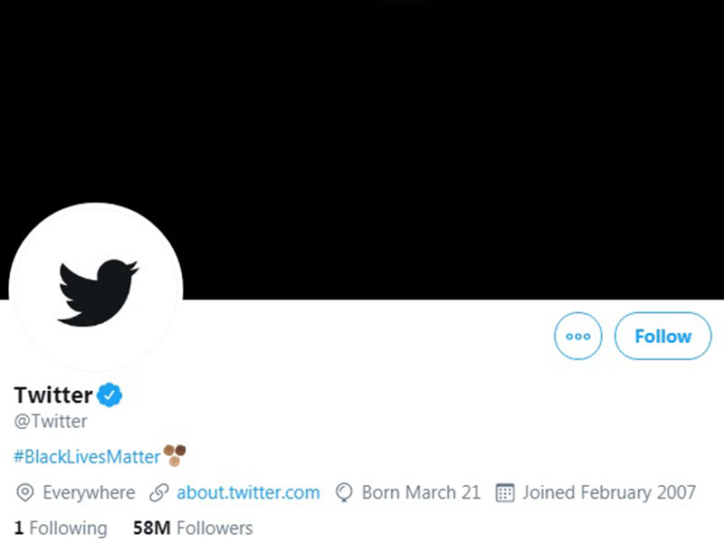Click the birthday balloon icon
Screen dimensions: 724x543
pos(344,492)
